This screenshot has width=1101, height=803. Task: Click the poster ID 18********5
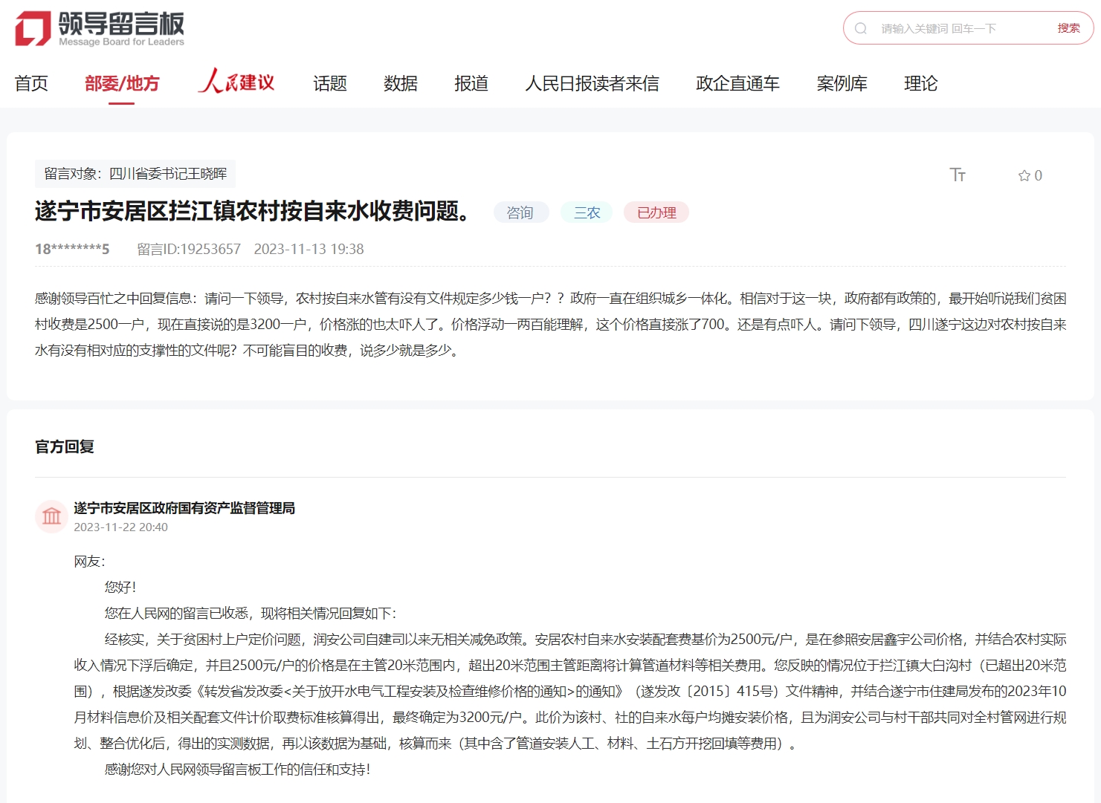coord(72,249)
